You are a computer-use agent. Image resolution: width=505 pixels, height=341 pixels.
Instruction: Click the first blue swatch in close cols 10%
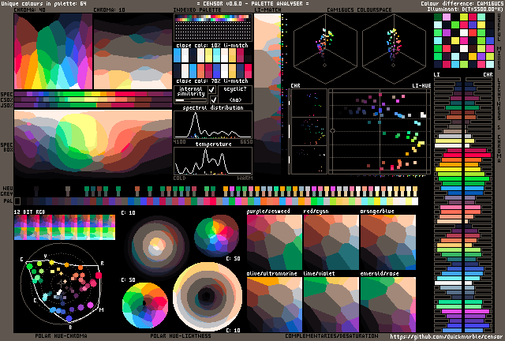177,55
